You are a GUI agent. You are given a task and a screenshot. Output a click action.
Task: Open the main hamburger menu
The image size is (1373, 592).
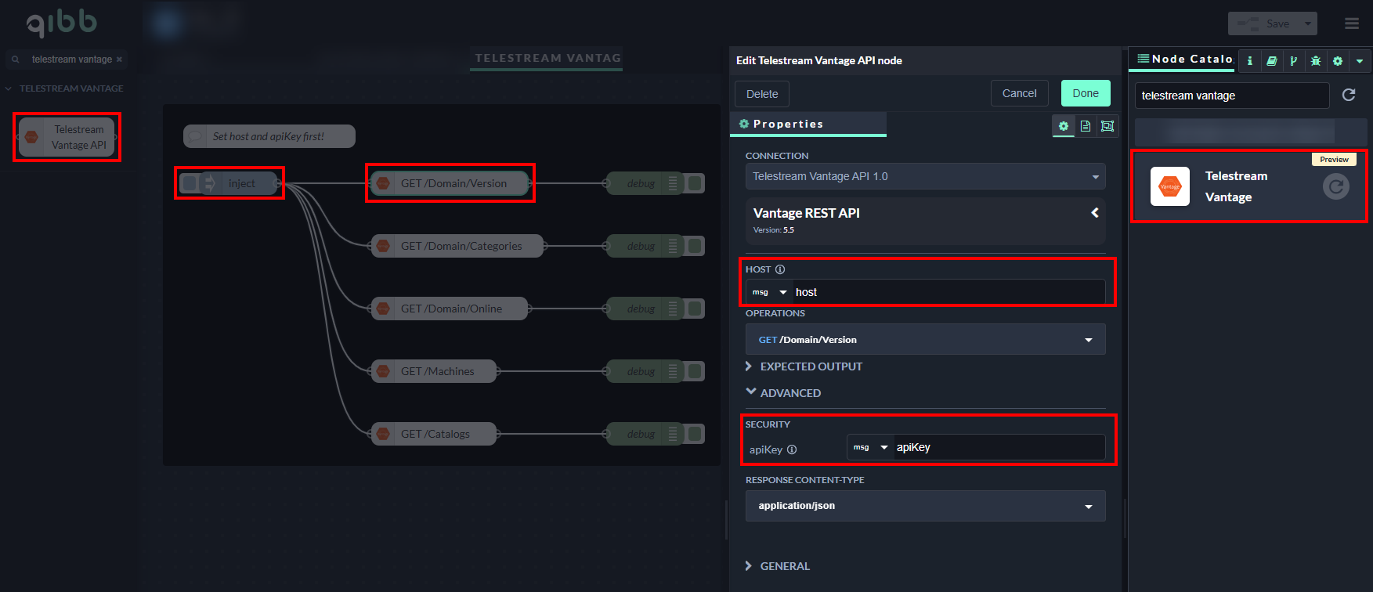[1352, 23]
